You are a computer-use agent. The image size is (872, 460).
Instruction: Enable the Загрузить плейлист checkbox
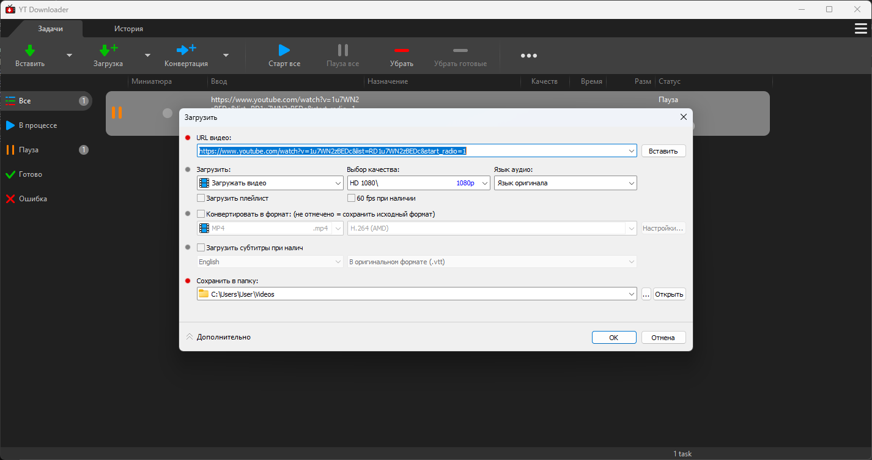pyautogui.click(x=201, y=198)
